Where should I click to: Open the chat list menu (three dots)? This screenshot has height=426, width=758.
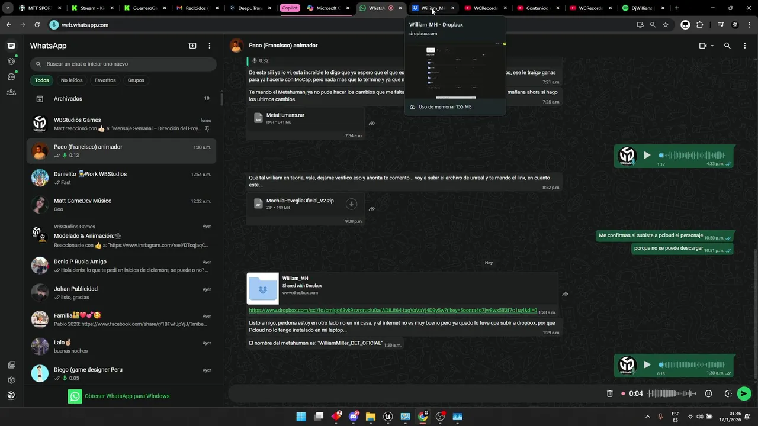pyautogui.click(x=209, y=46)
